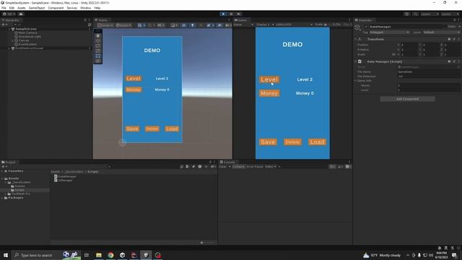Open the Component menu
Image resolution: width=462 pixels, height=260 pixels.
(56, 8)
